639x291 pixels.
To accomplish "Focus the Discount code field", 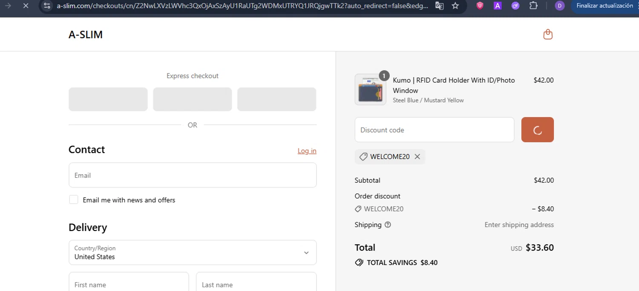I will pyautogui.click(x=435, y=130).
